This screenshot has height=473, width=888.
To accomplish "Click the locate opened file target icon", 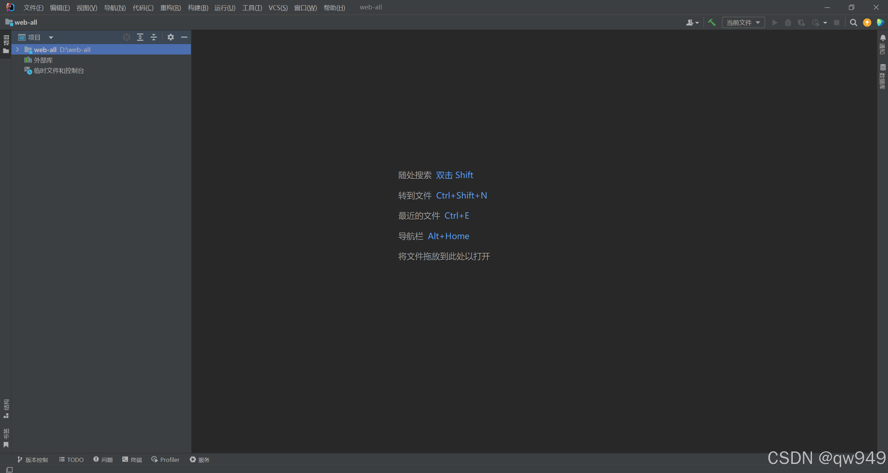I will pos(127,37).
